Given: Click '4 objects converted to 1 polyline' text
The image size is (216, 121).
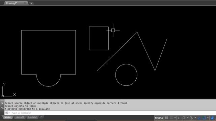Looking at the screenshot, I should click(x=27, y=109).
